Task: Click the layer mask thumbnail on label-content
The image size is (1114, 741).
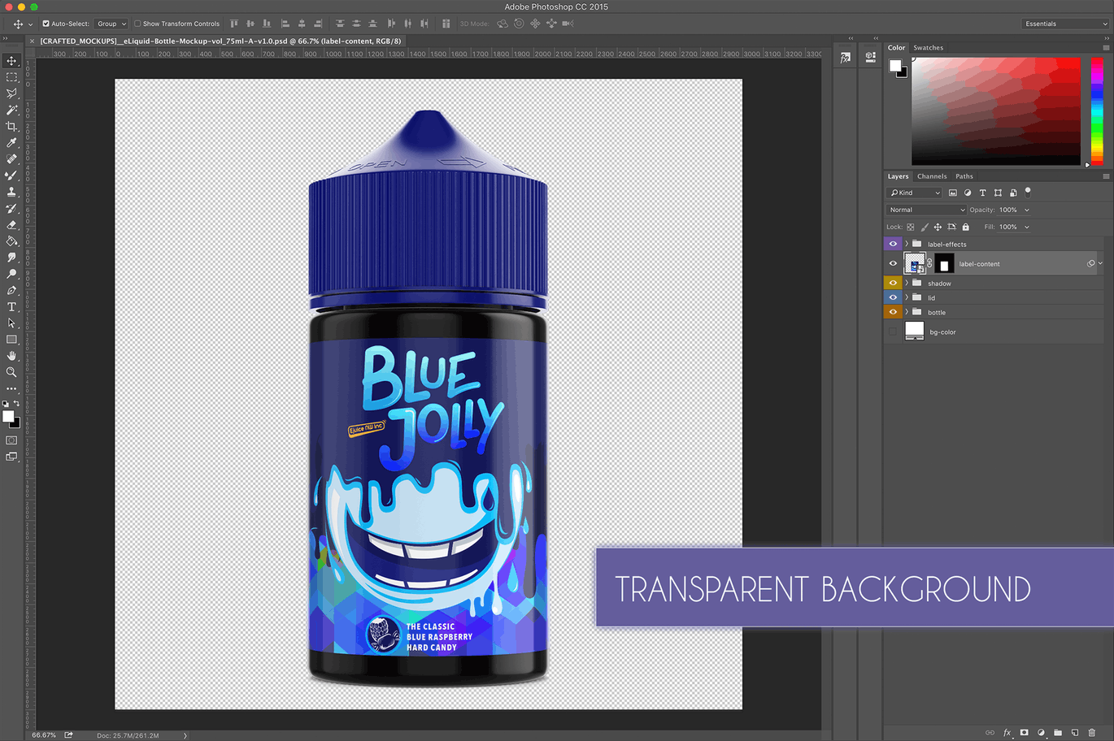Action: pos(944,263)
